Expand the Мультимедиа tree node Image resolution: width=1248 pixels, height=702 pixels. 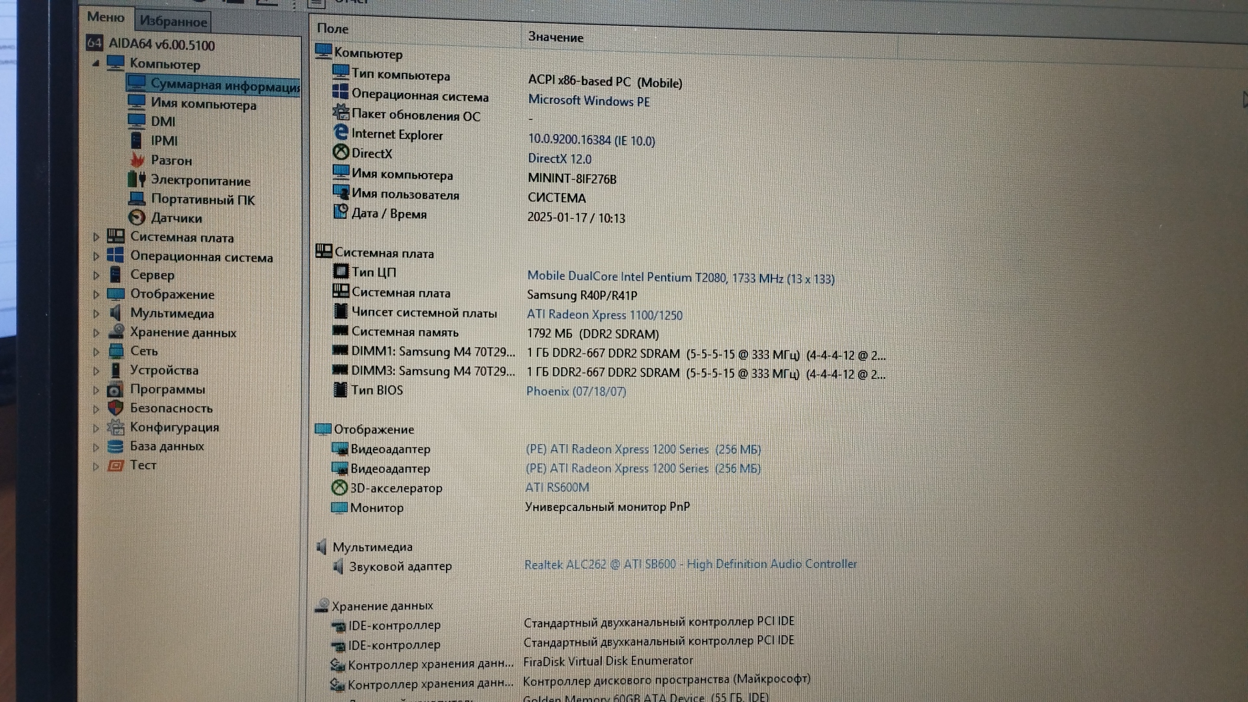tap(96, 313)
